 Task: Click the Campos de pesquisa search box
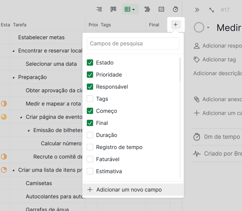[x=133, y=43]
